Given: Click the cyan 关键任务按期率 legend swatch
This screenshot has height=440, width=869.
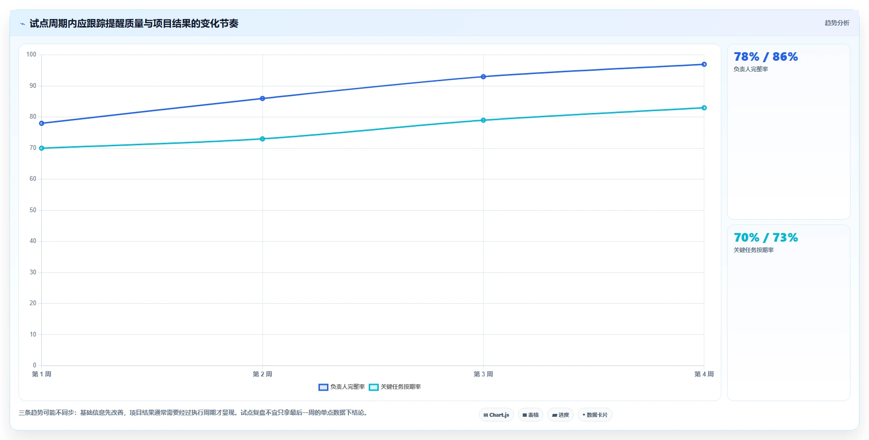Looking at the screenshot, I should [x=374, y=387].
